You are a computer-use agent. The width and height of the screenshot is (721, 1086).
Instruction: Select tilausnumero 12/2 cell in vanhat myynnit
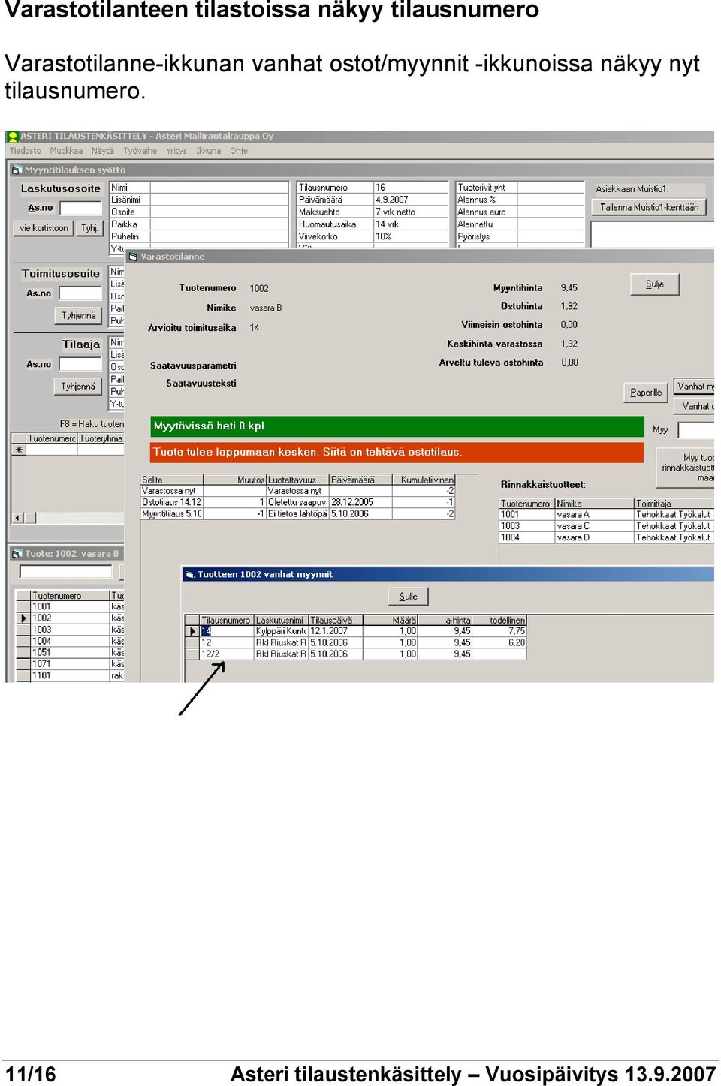point(227,654)
